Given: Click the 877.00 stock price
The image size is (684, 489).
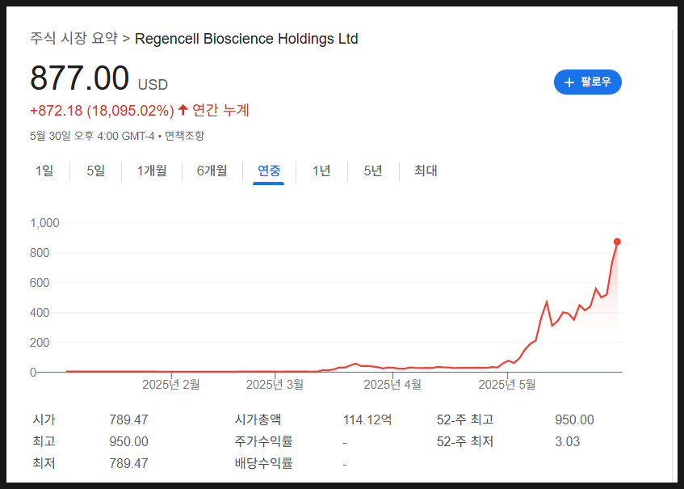Looking at the screenshot, I should pos(79,78).
